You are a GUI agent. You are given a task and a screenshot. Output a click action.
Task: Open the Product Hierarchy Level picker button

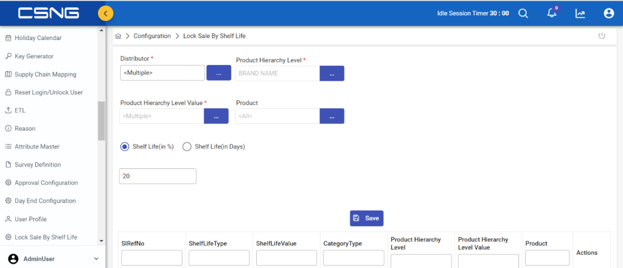pyautogui.click(x=332, y=74)
